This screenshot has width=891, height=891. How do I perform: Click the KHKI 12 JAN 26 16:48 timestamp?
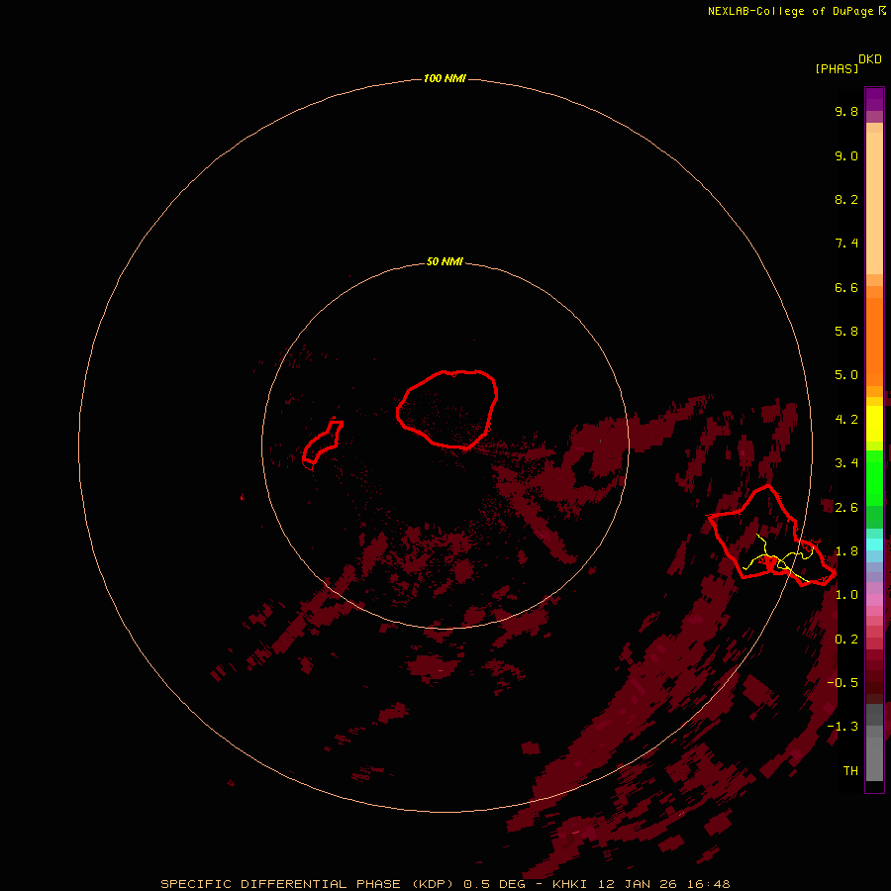[641, 884]
